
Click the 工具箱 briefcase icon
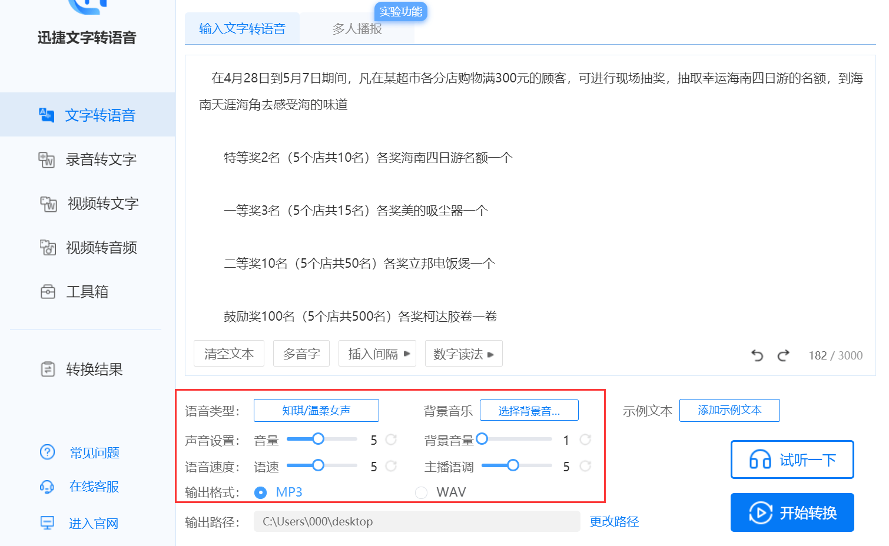(48, 292)
